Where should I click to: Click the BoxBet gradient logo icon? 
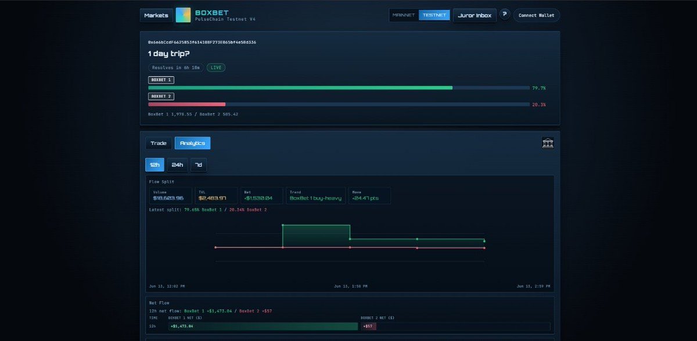click(x=183, y=15)
